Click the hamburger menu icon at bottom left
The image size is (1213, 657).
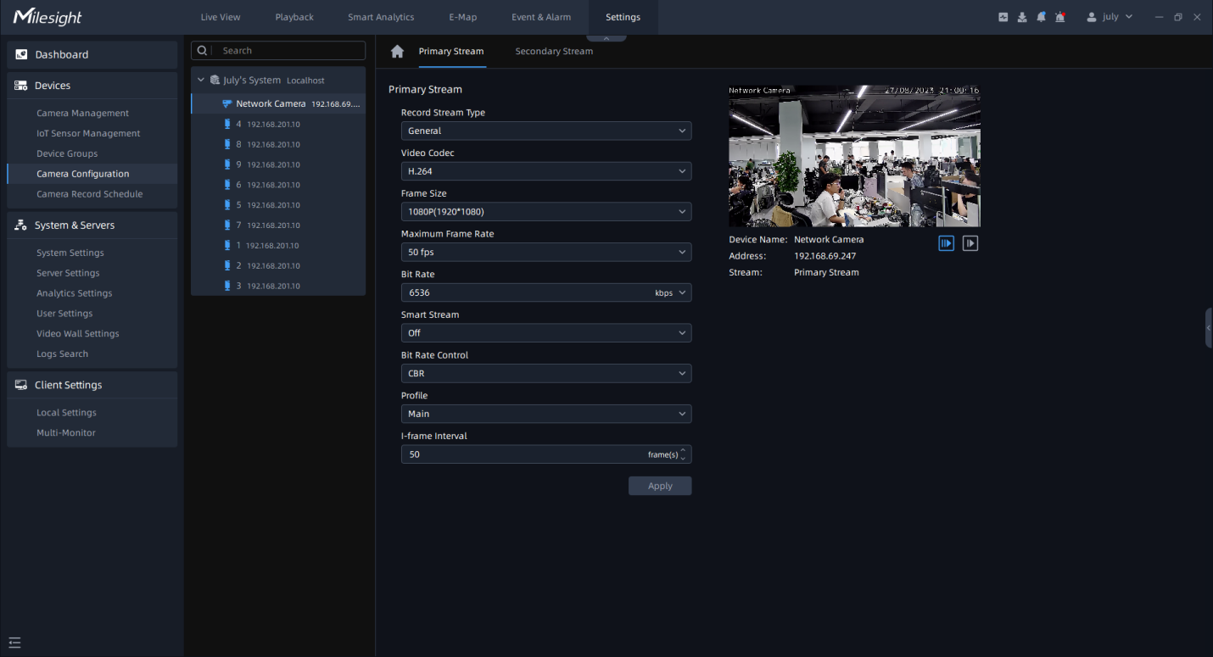[x=14, y=643]
